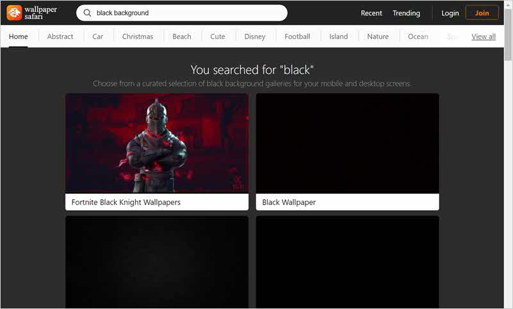The image size is (513, 309).
Task: Click the vertical page scrollbar thumb
Action: coord(508,33)
